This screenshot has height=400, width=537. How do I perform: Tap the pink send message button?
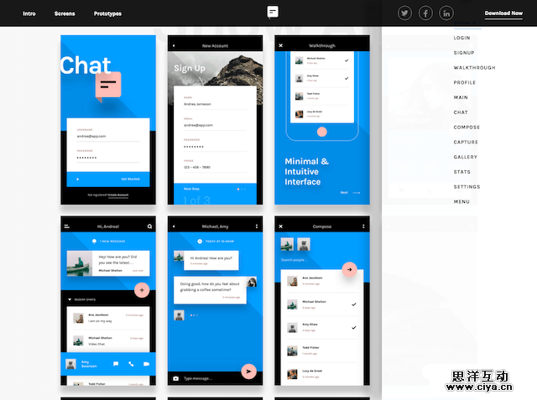(x=248, y=371)
